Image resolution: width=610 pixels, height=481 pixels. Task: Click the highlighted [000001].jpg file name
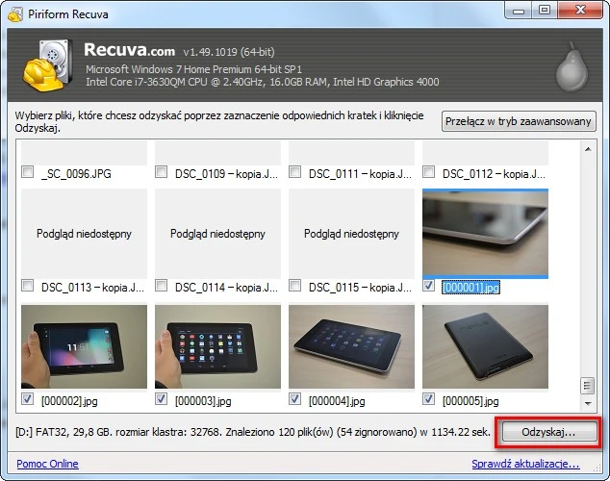pyautogui.click(x=470, y=288)
